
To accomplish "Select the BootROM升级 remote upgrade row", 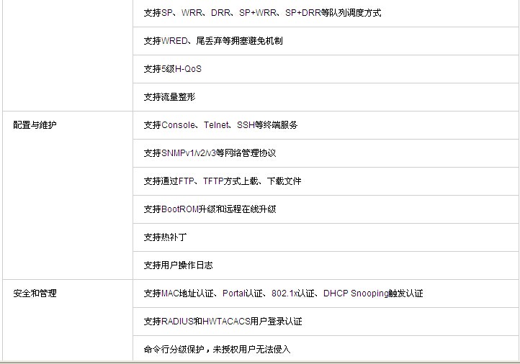I will click(210, 209).
